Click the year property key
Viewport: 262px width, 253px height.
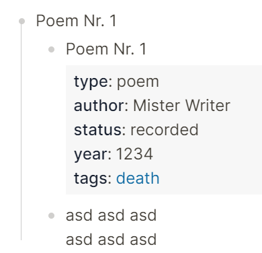[x=91, y=155]
